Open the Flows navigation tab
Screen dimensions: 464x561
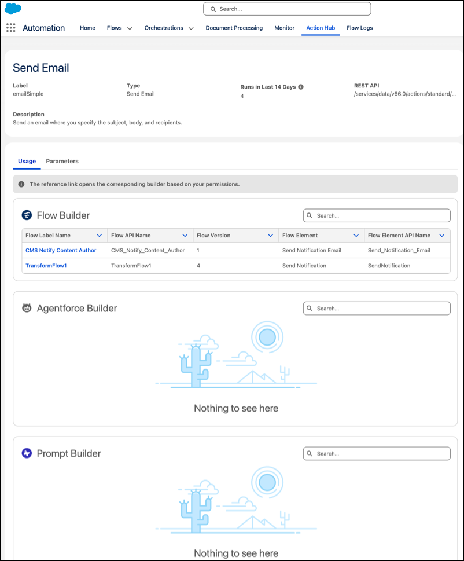[115, 28]
